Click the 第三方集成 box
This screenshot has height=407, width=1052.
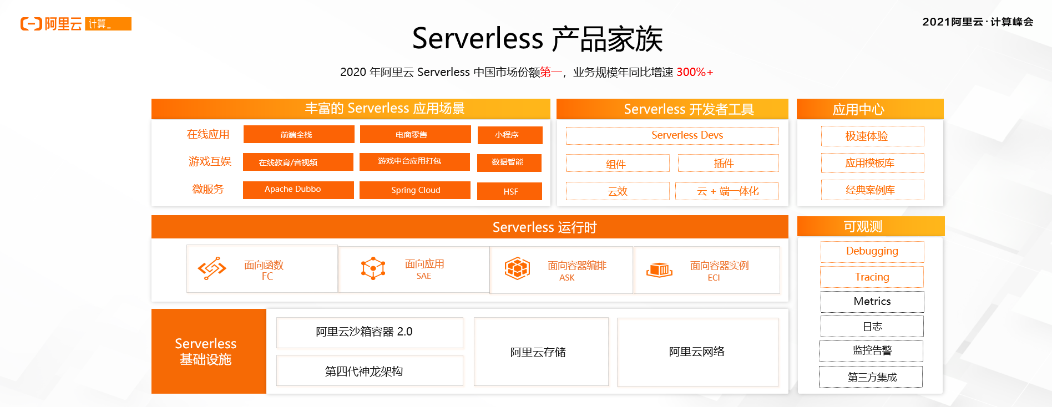click(x=871, y=377)
